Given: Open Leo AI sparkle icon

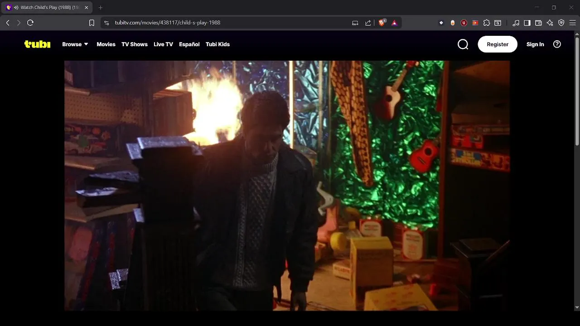Looking at the screenshot, I should point(550,23).
